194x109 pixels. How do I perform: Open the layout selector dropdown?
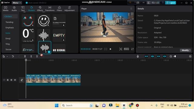139,3
